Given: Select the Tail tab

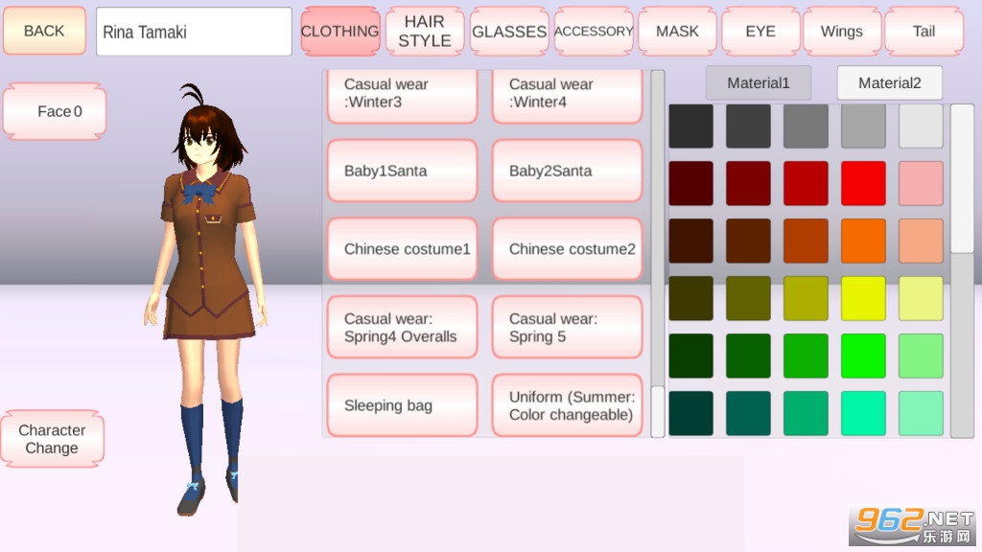Looking at the screenshot, I should [924, 32].
